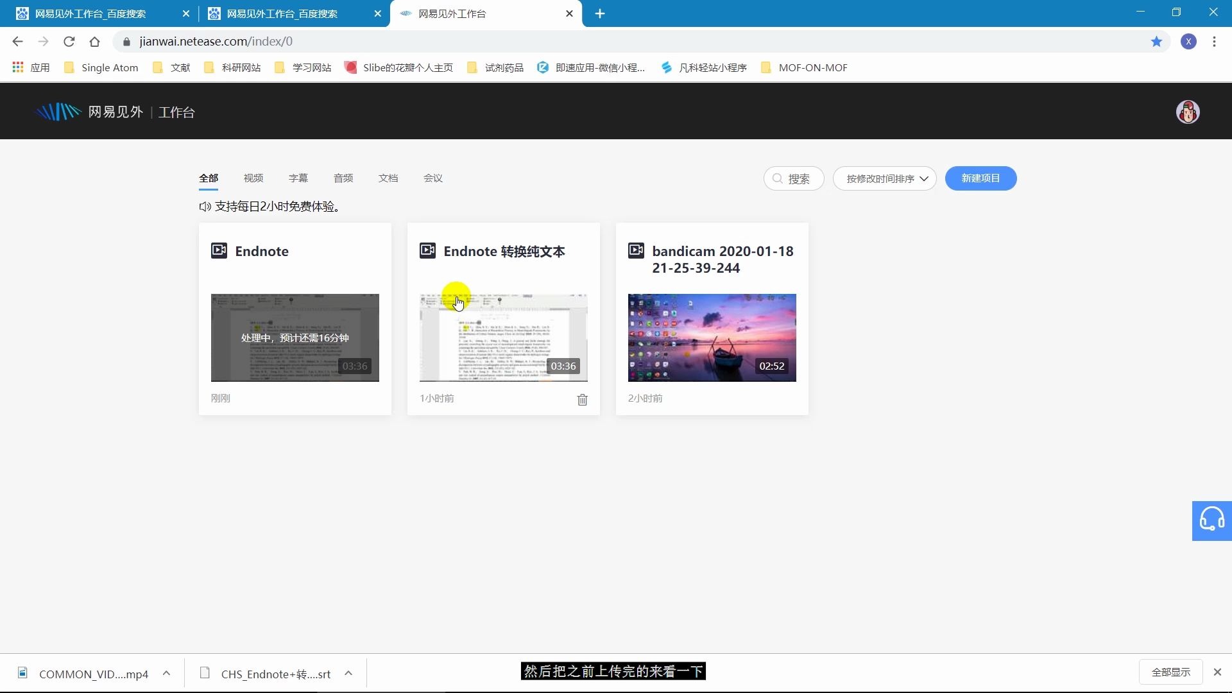
Task: Open the 试剂药品 bookmark folder
Action: (x=495, y=67)
